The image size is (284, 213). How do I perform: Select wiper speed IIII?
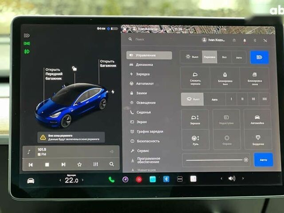[x=264, y=99]
